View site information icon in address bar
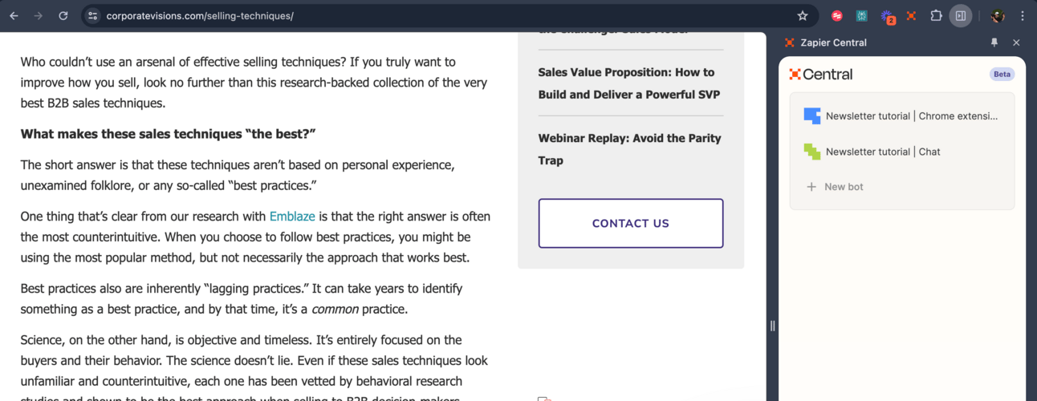The height and width of the screenshot is (401, 1037). click(x=92, y=15)
